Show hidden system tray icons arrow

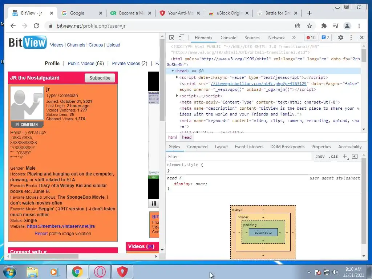309,272
